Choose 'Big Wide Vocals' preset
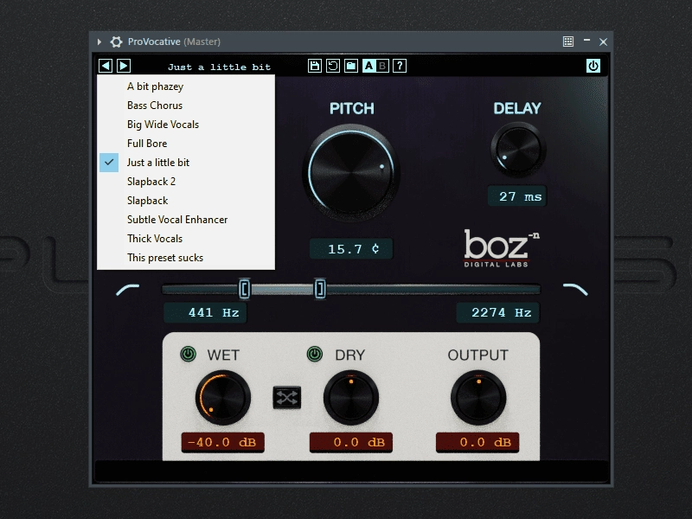692x519 pixels. pyautogui.click(x=186, y=125)
